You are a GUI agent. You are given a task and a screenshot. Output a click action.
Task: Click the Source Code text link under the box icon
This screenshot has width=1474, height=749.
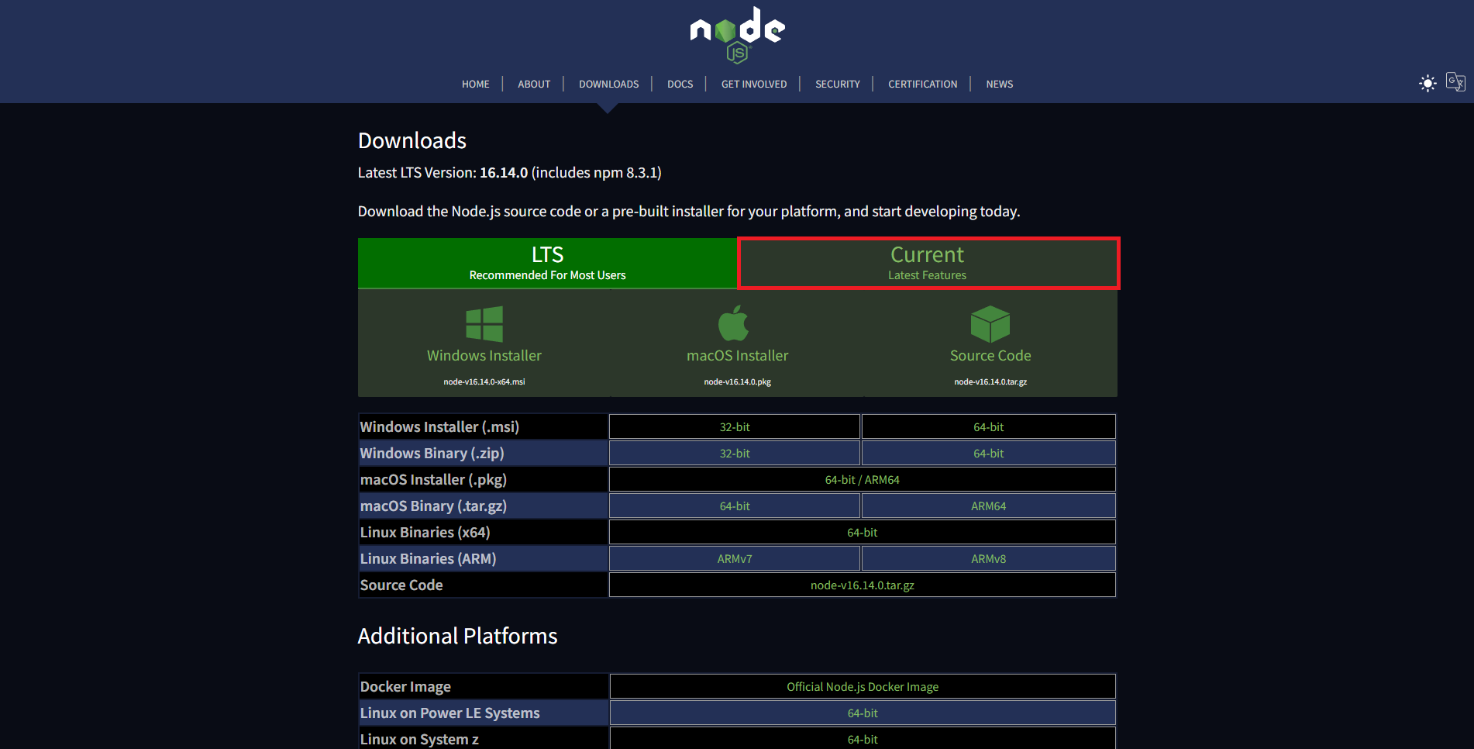pos(990,355)
